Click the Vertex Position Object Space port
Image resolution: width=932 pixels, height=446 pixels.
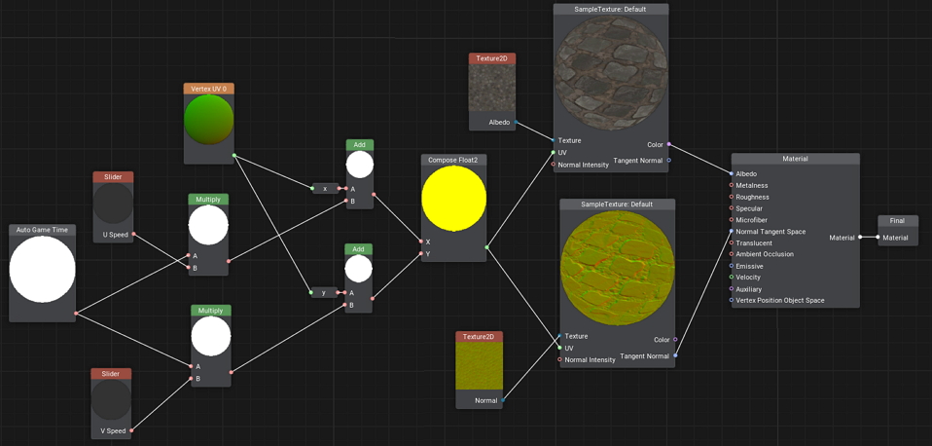[732, 300]
